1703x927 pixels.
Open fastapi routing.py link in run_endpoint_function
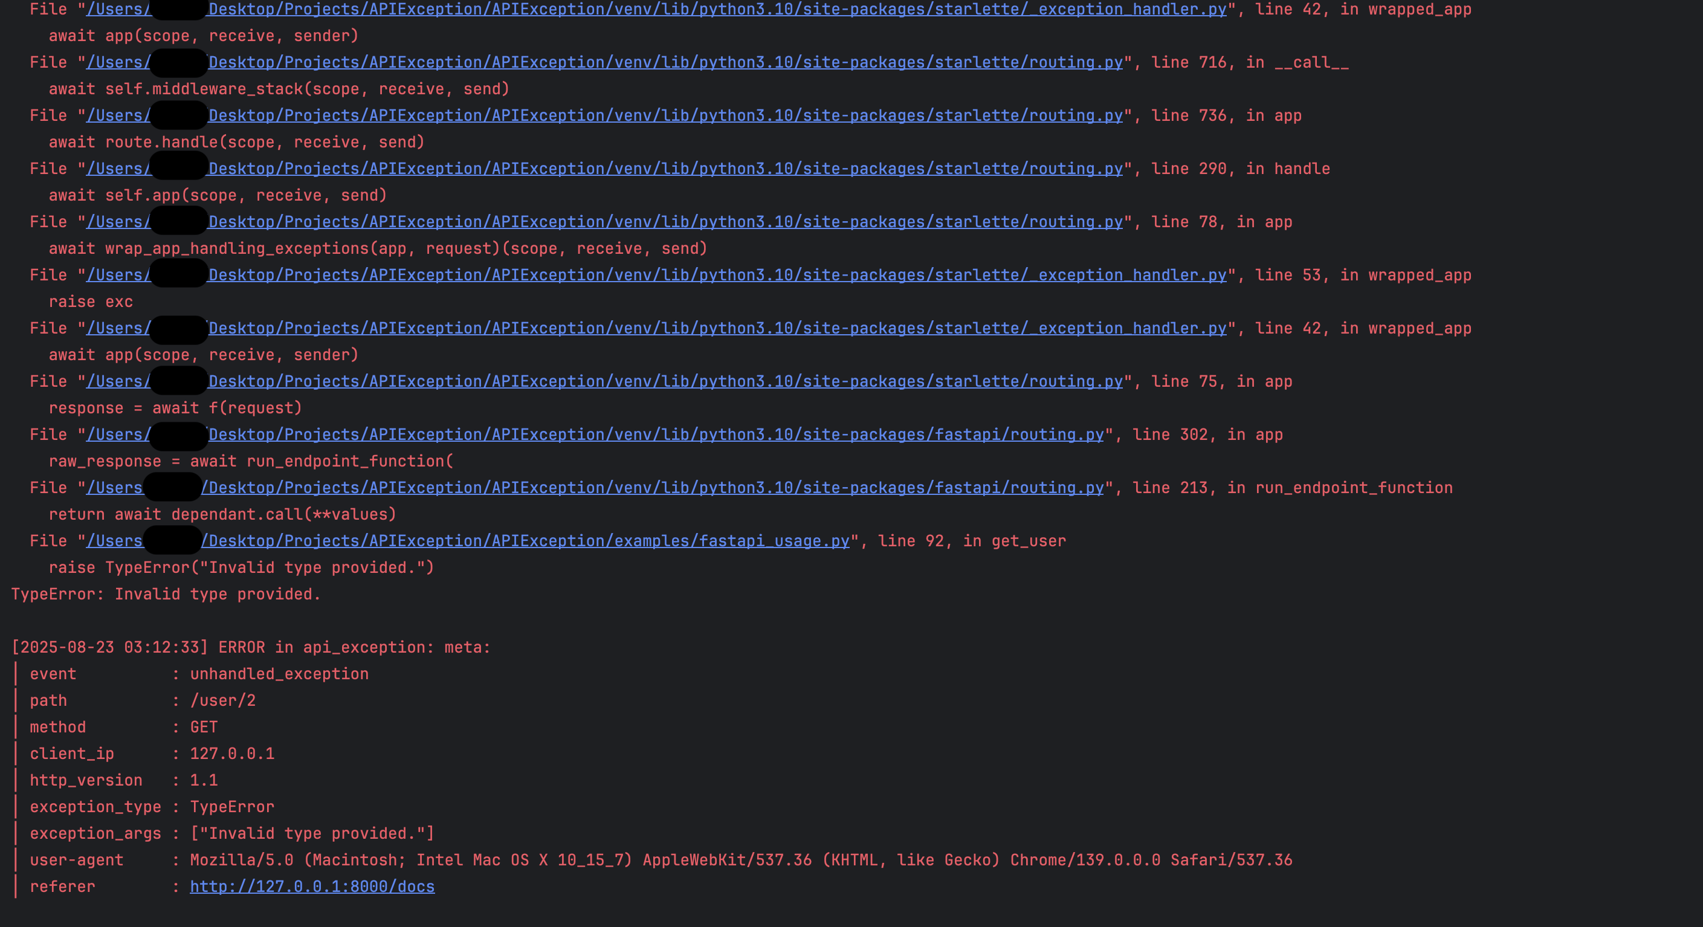595,488
